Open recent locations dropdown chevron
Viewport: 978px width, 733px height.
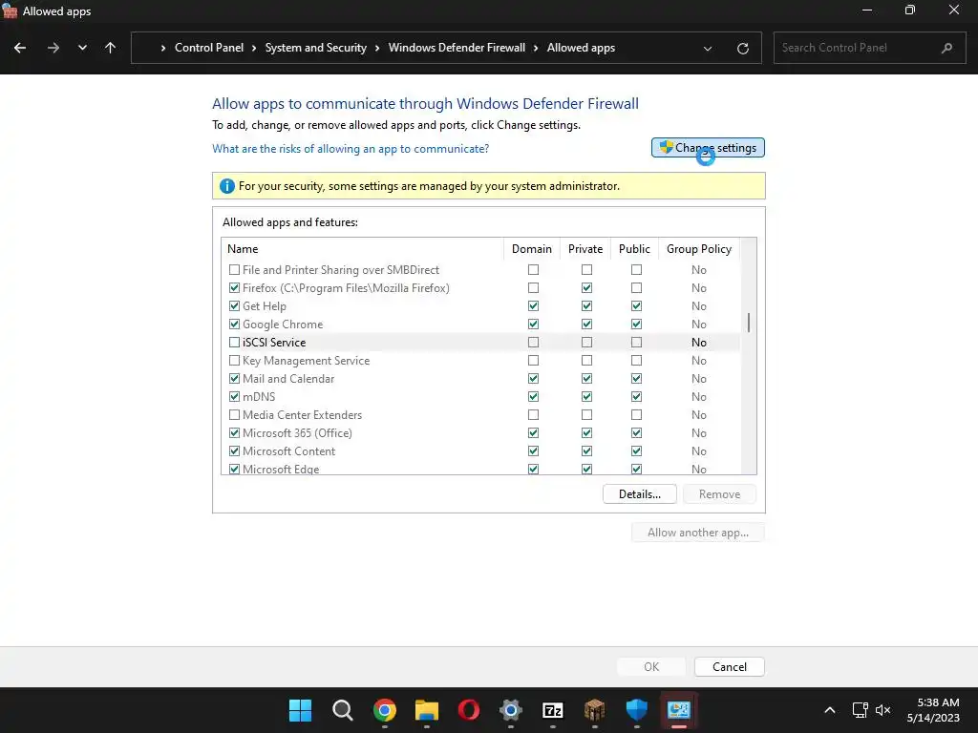coord(82,48)
